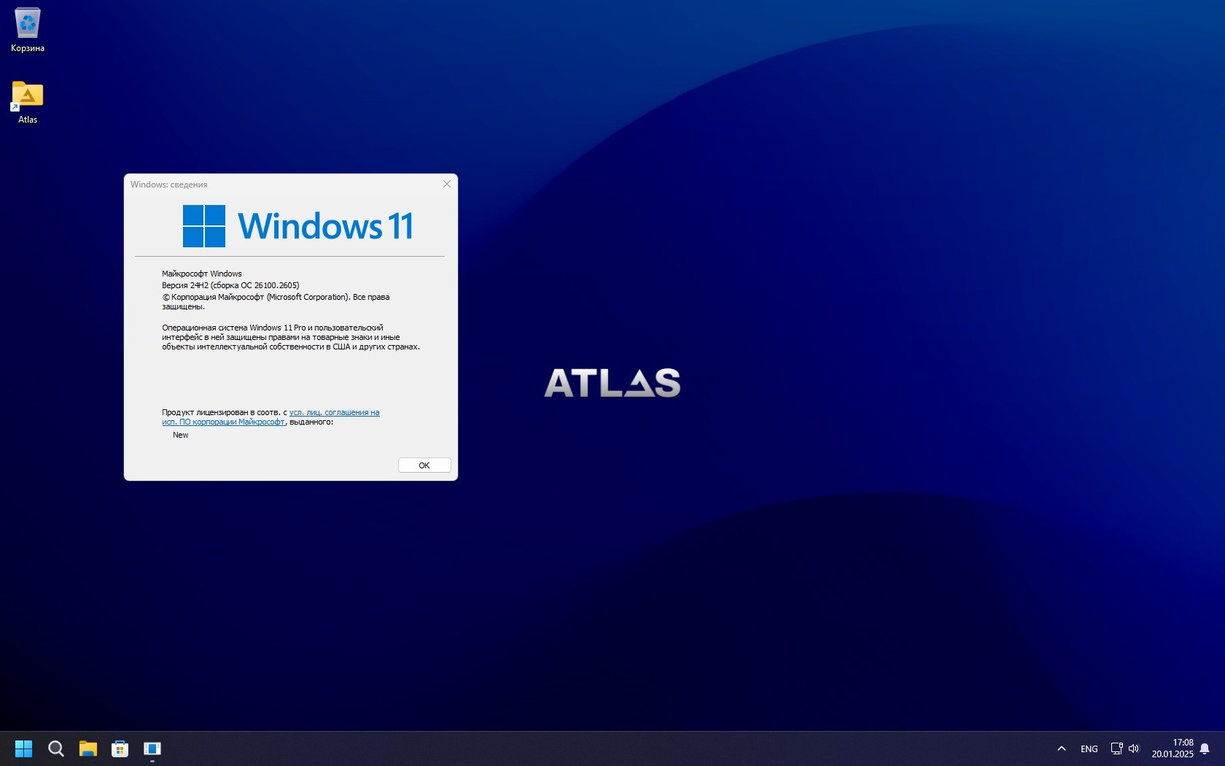The image size is (1225, 766).
Task: Close the 'Windows: сведения' dialog
Action: [x=447, y=184]
